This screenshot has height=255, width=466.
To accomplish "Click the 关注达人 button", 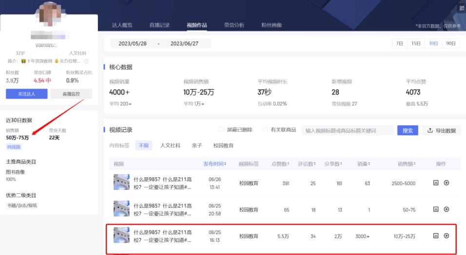I will [x=26, y=94].
